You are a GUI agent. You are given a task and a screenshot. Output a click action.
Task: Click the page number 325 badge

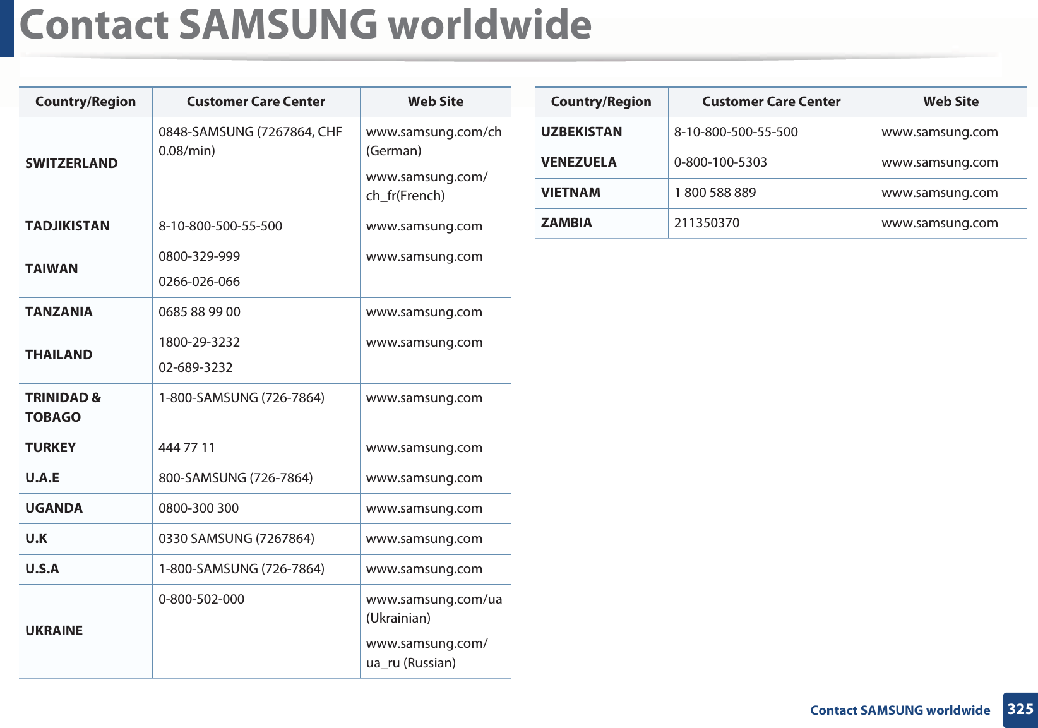(x=1020, y=710)
